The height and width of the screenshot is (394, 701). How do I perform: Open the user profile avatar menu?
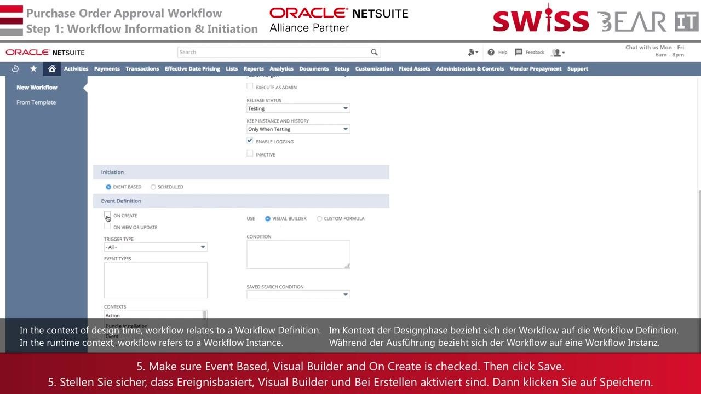558,53
